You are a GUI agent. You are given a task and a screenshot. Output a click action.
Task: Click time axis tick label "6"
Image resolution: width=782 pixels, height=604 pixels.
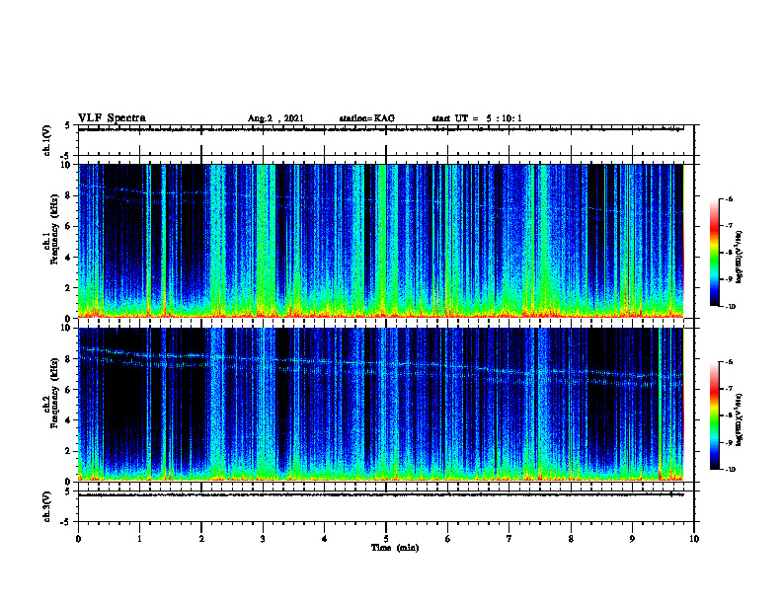tap(448, 539)
